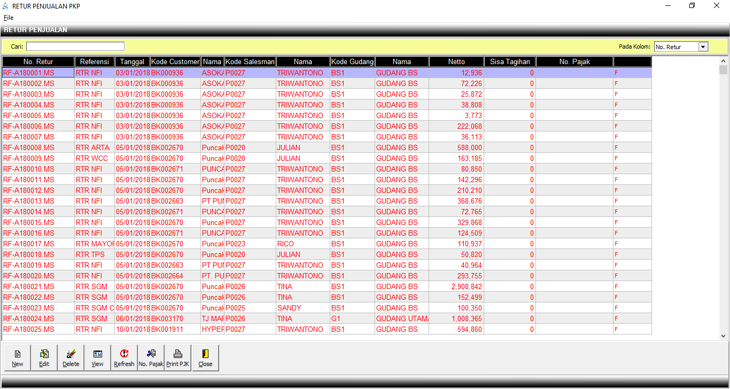730x389 pixels.
Task: Open the File menu
Action: coord(9,18)
